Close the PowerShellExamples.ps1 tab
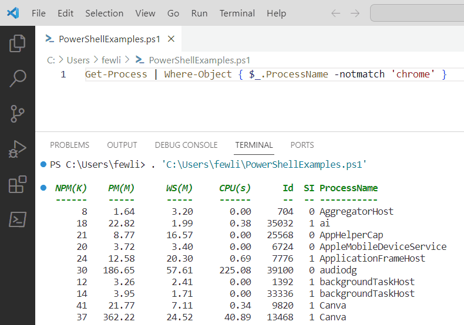The width and height of the screenshot is (464, 325). (171, 39)
